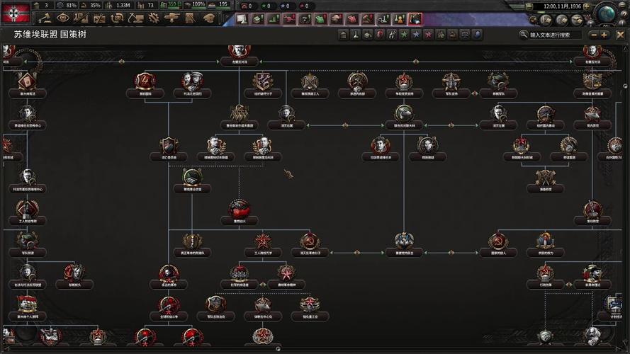Toggle the building filter icon
Screen dimensions: 630x354
pos(343,35)
